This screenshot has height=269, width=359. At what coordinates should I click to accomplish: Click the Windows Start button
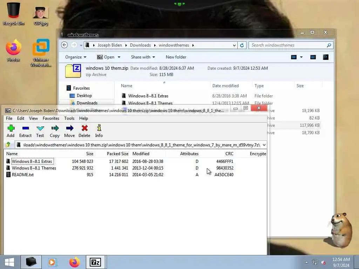click(9, 262)
